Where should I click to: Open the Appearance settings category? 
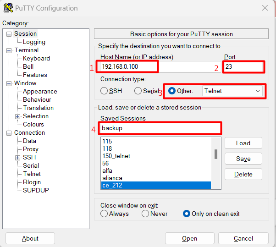40,91
